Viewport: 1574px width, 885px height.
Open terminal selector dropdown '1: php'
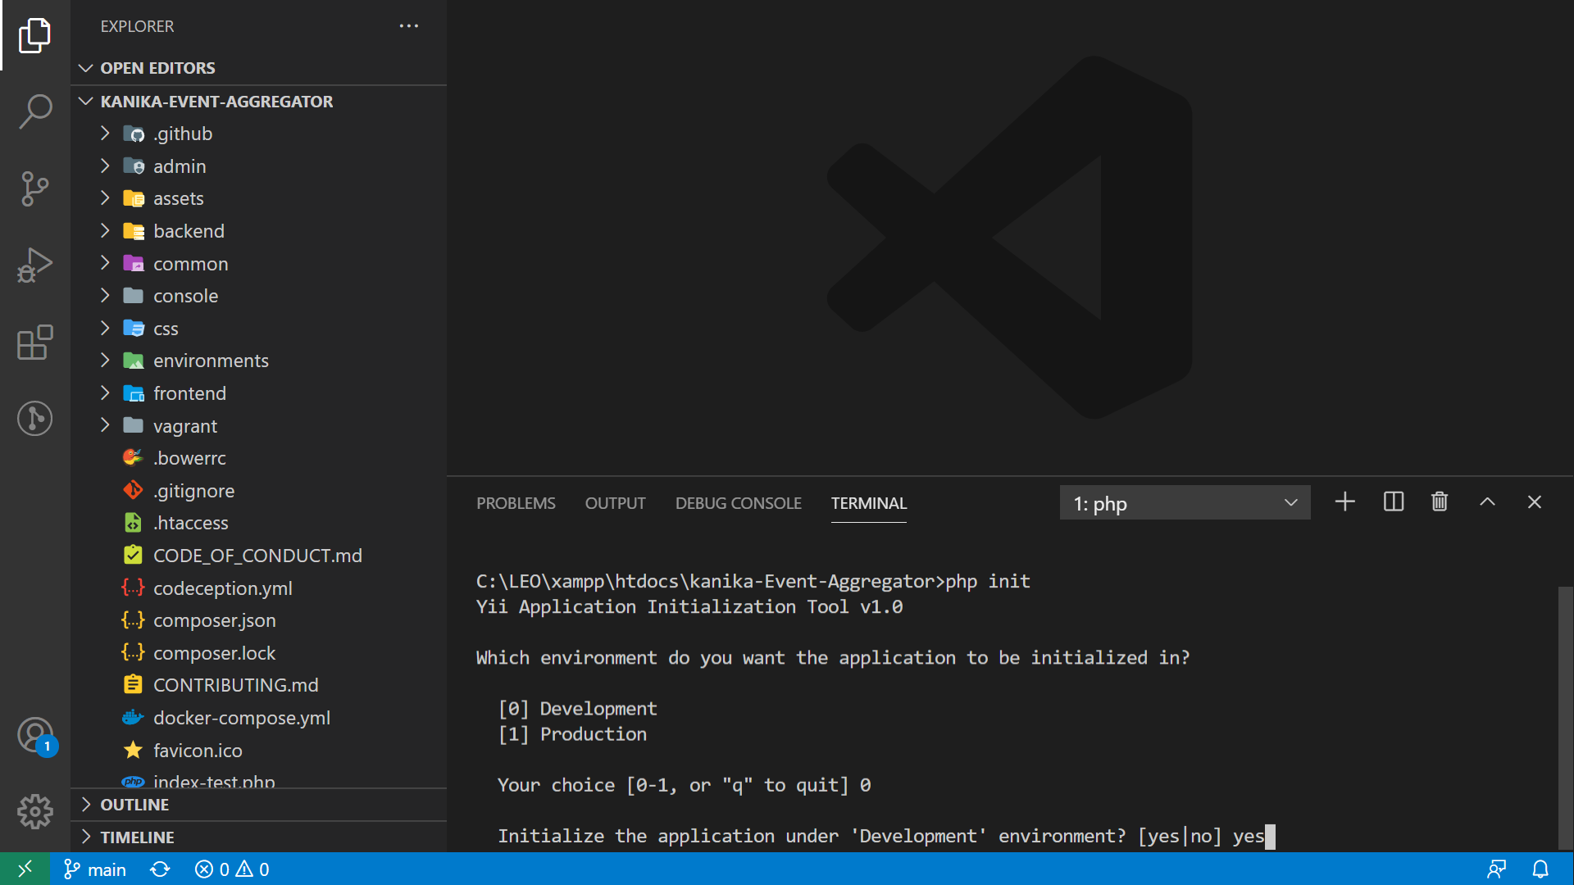click(1185, 503)
